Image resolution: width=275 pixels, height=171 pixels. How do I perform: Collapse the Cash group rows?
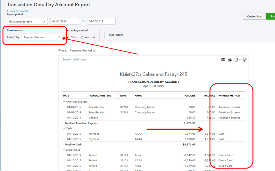click(64, 129)
